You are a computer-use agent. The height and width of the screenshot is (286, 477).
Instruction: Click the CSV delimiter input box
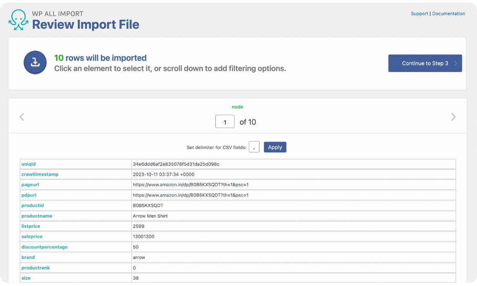click(x=254, y=147)
